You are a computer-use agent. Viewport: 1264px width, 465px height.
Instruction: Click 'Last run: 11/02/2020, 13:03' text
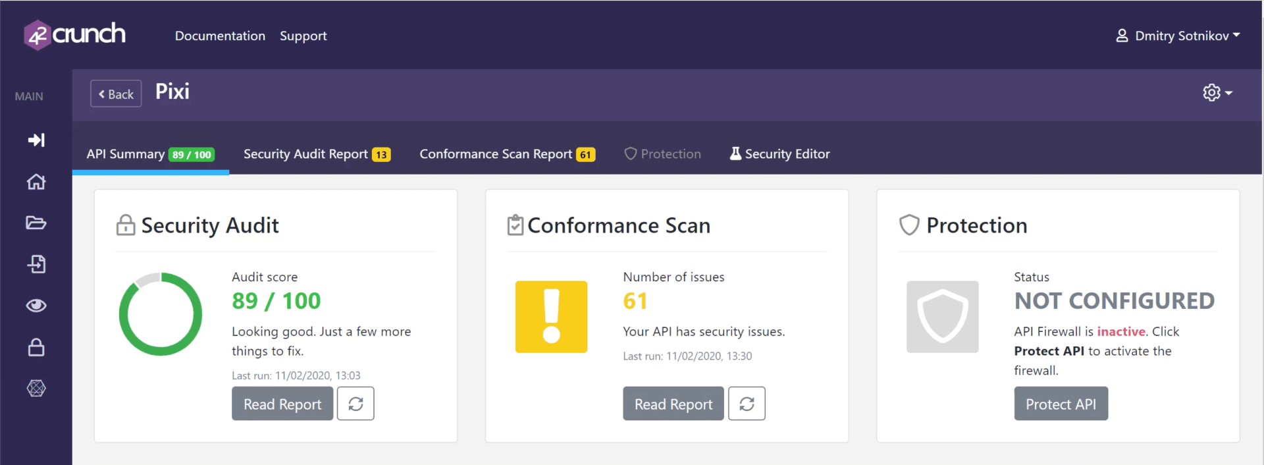296,375
